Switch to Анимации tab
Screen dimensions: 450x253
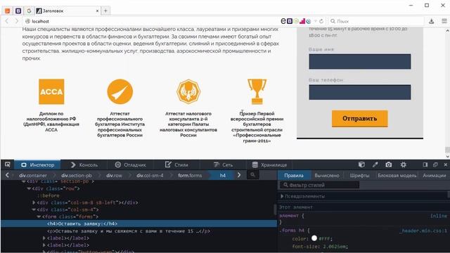[435, 175]
